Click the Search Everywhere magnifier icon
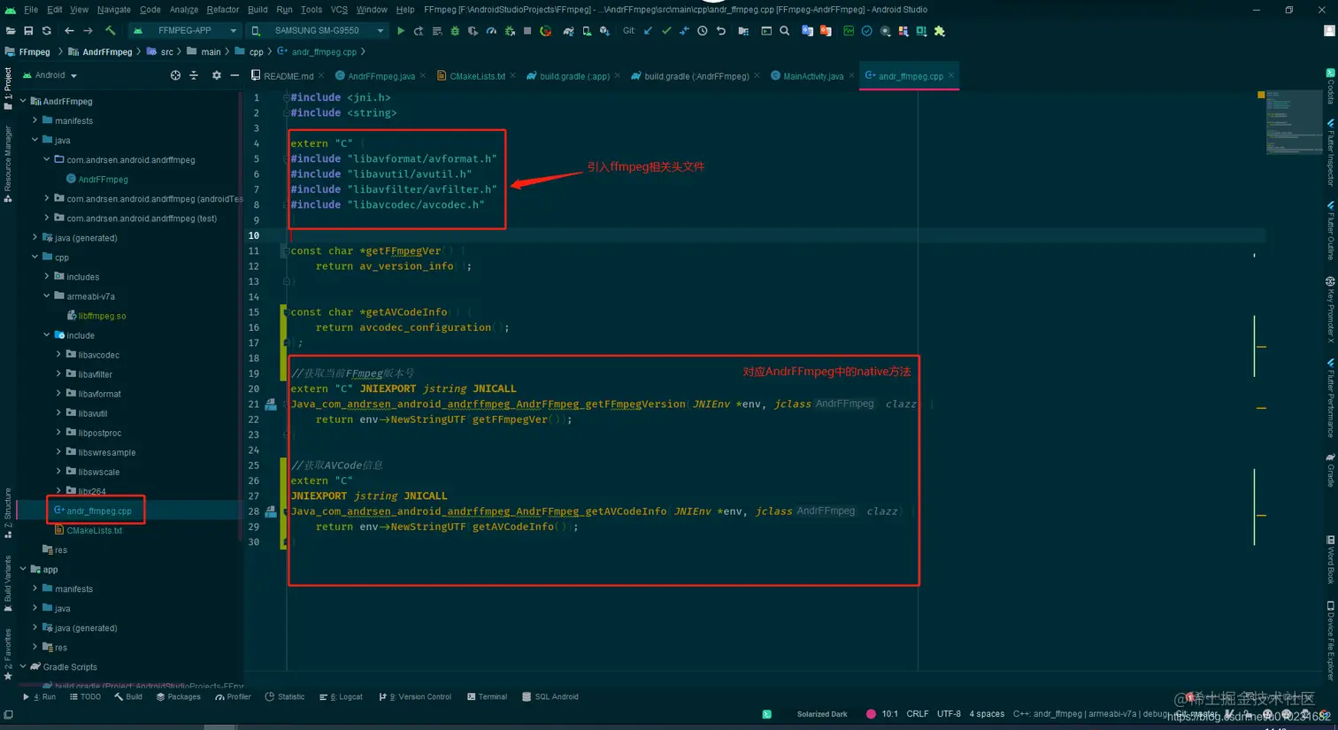Image resolution: width=1338 pixels, height=730 pixels. pyautogui.click(x=785, y=31)
